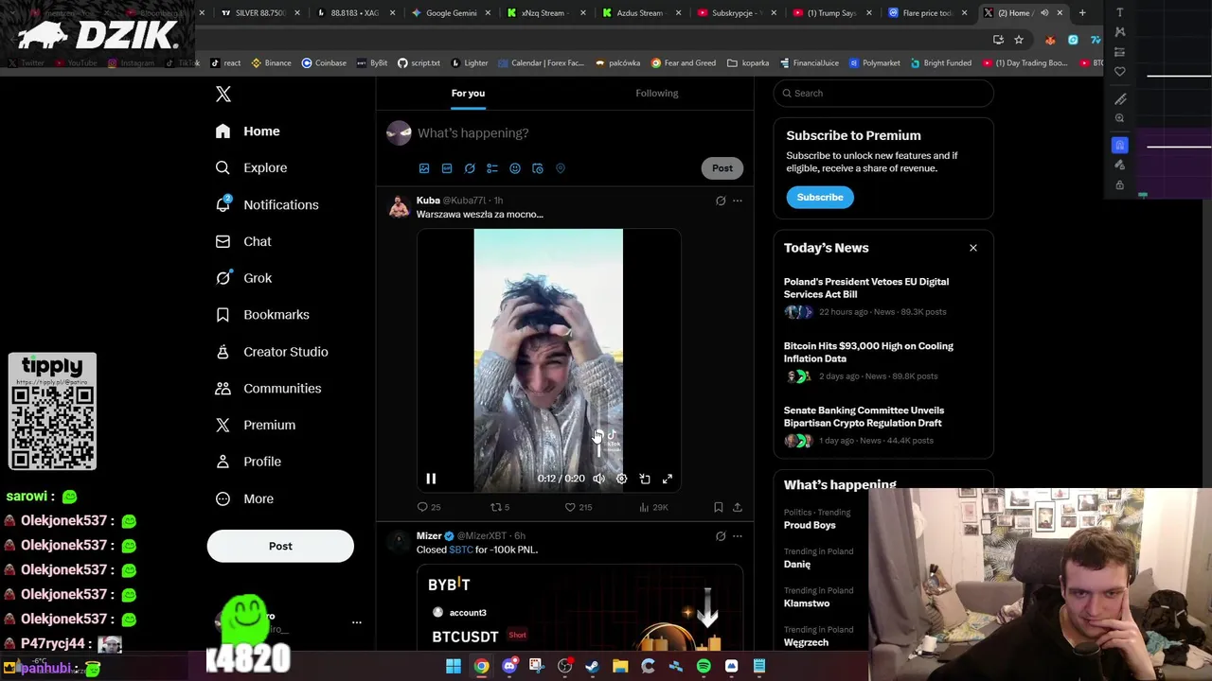Image resolution: width=1212 pixels, height=681 pixels.
Task: Add media image to the new post
Action: tap(424, 168)
